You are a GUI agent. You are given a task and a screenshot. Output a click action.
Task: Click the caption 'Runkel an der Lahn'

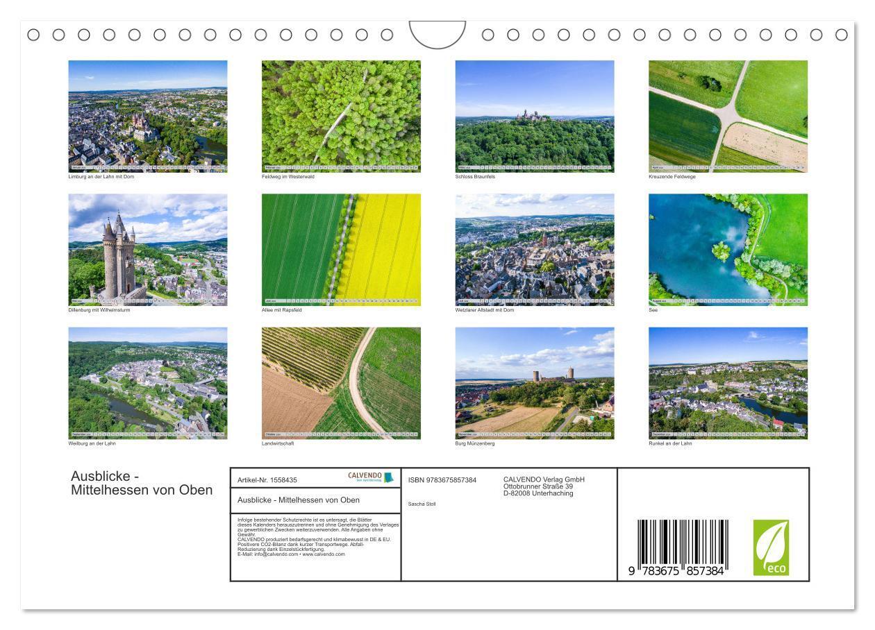click(x=670, y=443)
